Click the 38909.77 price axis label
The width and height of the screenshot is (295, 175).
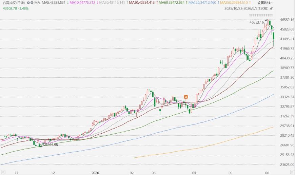(x=287, y=68)
